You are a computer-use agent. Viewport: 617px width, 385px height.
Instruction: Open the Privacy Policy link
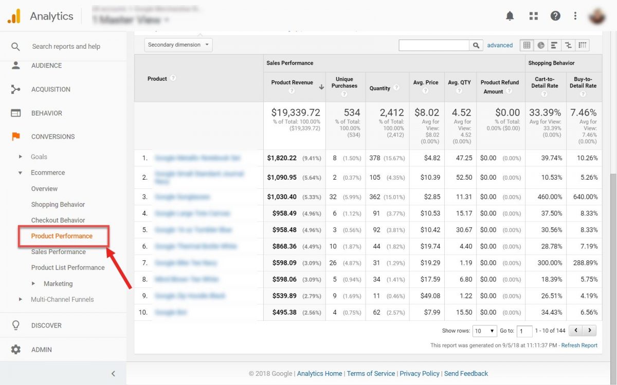pyautogui.click(x=420, y=374)
